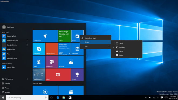This screenshot has width=178, height=100.
Task: Open the touch keyboard tray icon
Action: point(166,98)
